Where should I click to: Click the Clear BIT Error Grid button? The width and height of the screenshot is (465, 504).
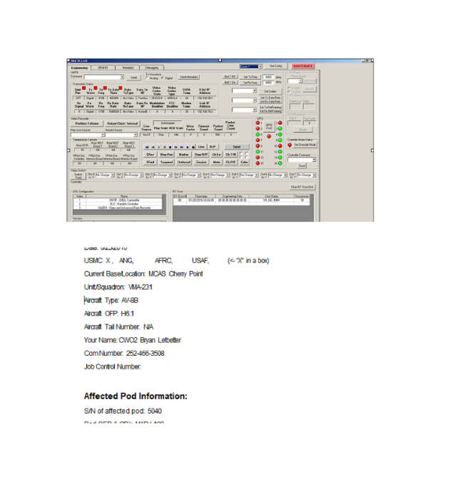(x=302, y=187)
